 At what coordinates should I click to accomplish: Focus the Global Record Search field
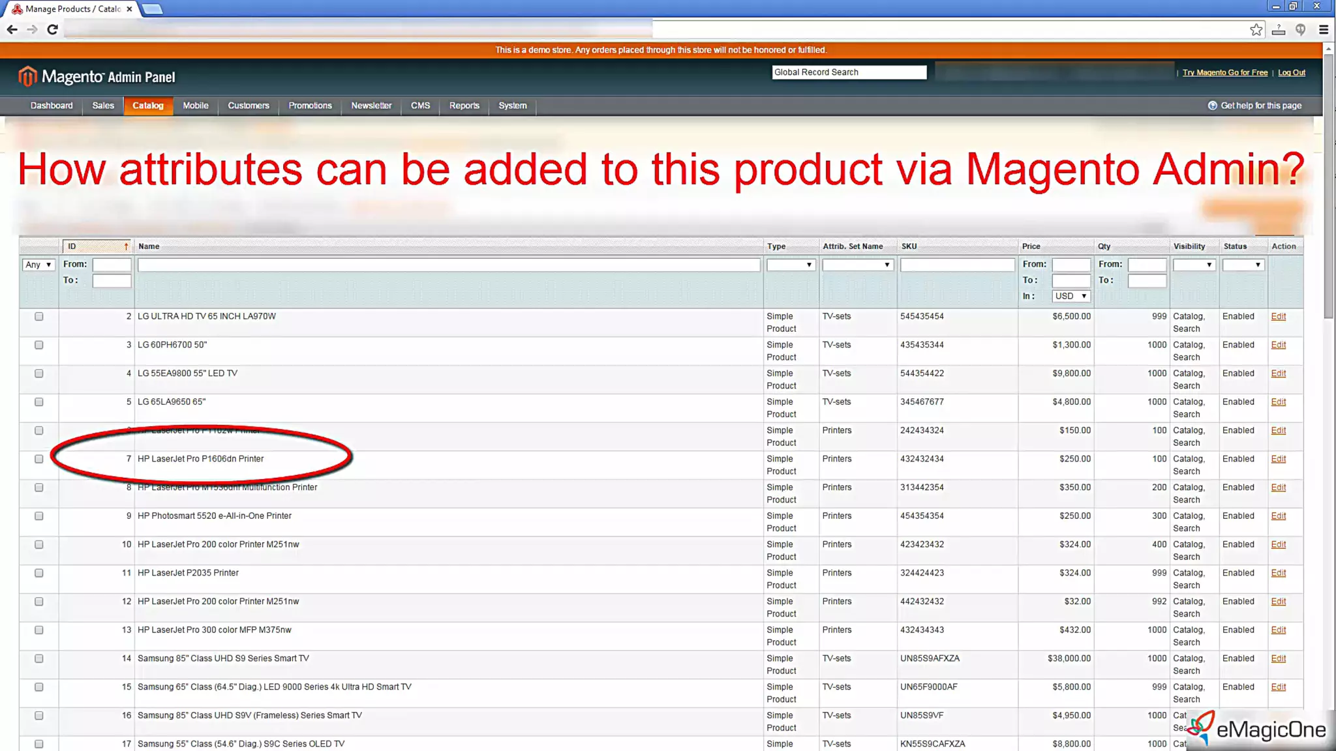click(x=848, y=72)
